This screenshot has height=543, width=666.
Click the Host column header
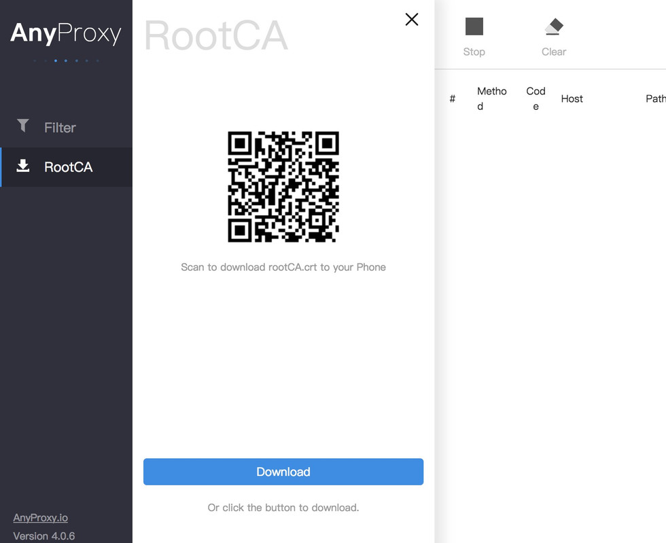[572, 99]
